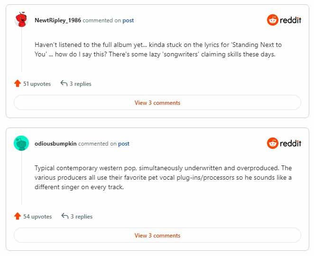
Task: Open '3 replies' on NewtRipley_1986's comment
Action: click(x=80, y=83)
